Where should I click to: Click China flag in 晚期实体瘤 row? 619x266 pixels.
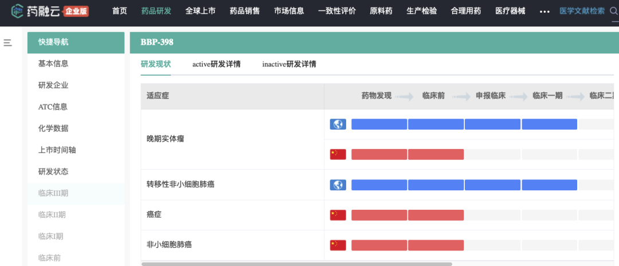tap(338, 154)
